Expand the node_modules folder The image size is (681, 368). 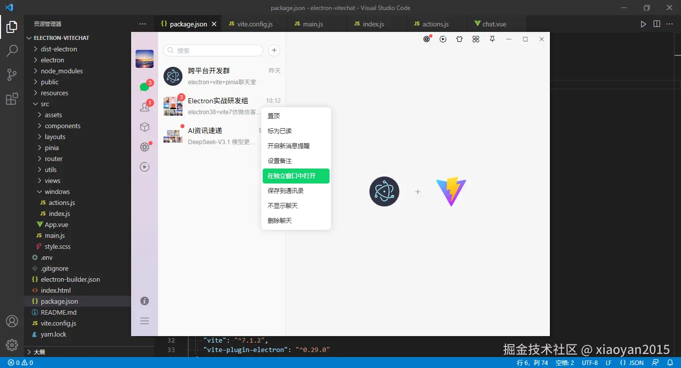click(62, 71)
